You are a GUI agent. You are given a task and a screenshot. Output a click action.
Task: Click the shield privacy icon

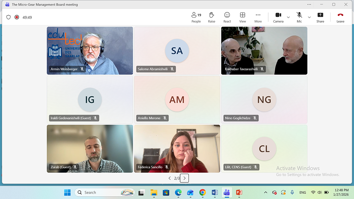[9, 17]
